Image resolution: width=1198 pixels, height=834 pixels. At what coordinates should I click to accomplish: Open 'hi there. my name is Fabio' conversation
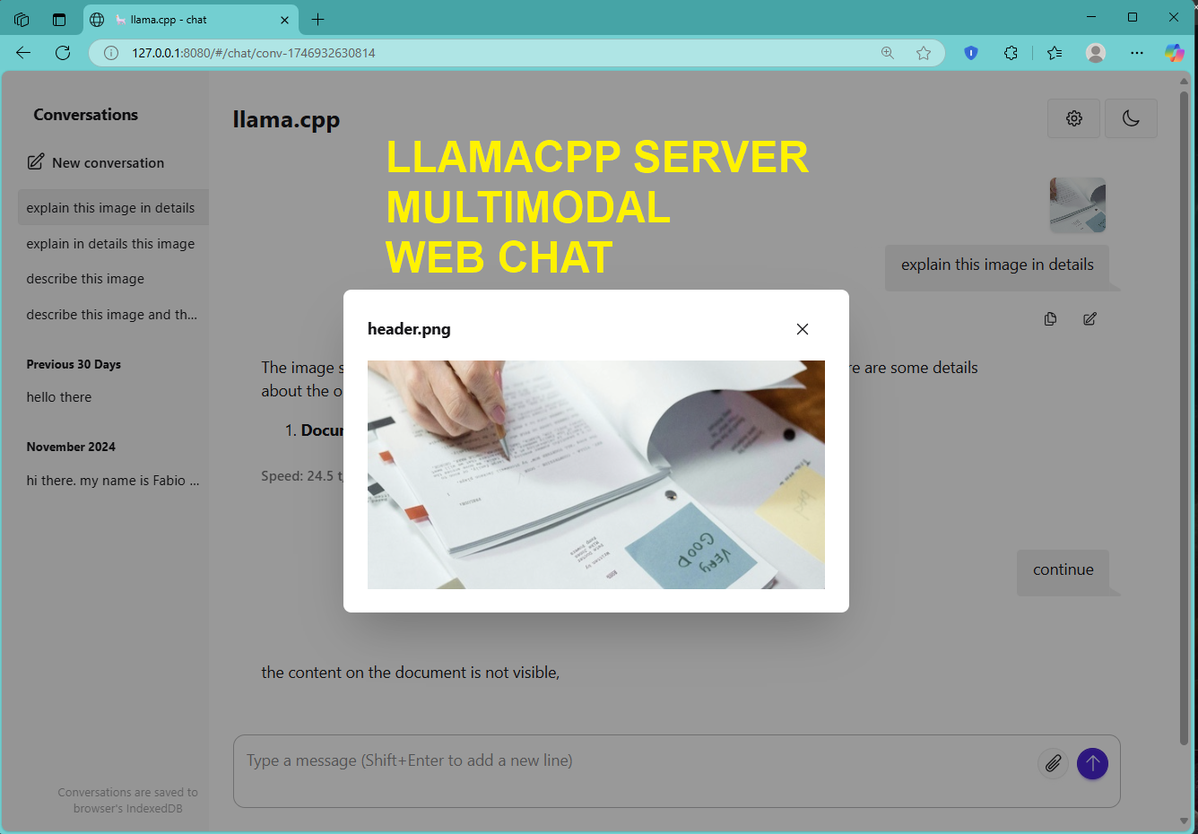click(113, 481)
